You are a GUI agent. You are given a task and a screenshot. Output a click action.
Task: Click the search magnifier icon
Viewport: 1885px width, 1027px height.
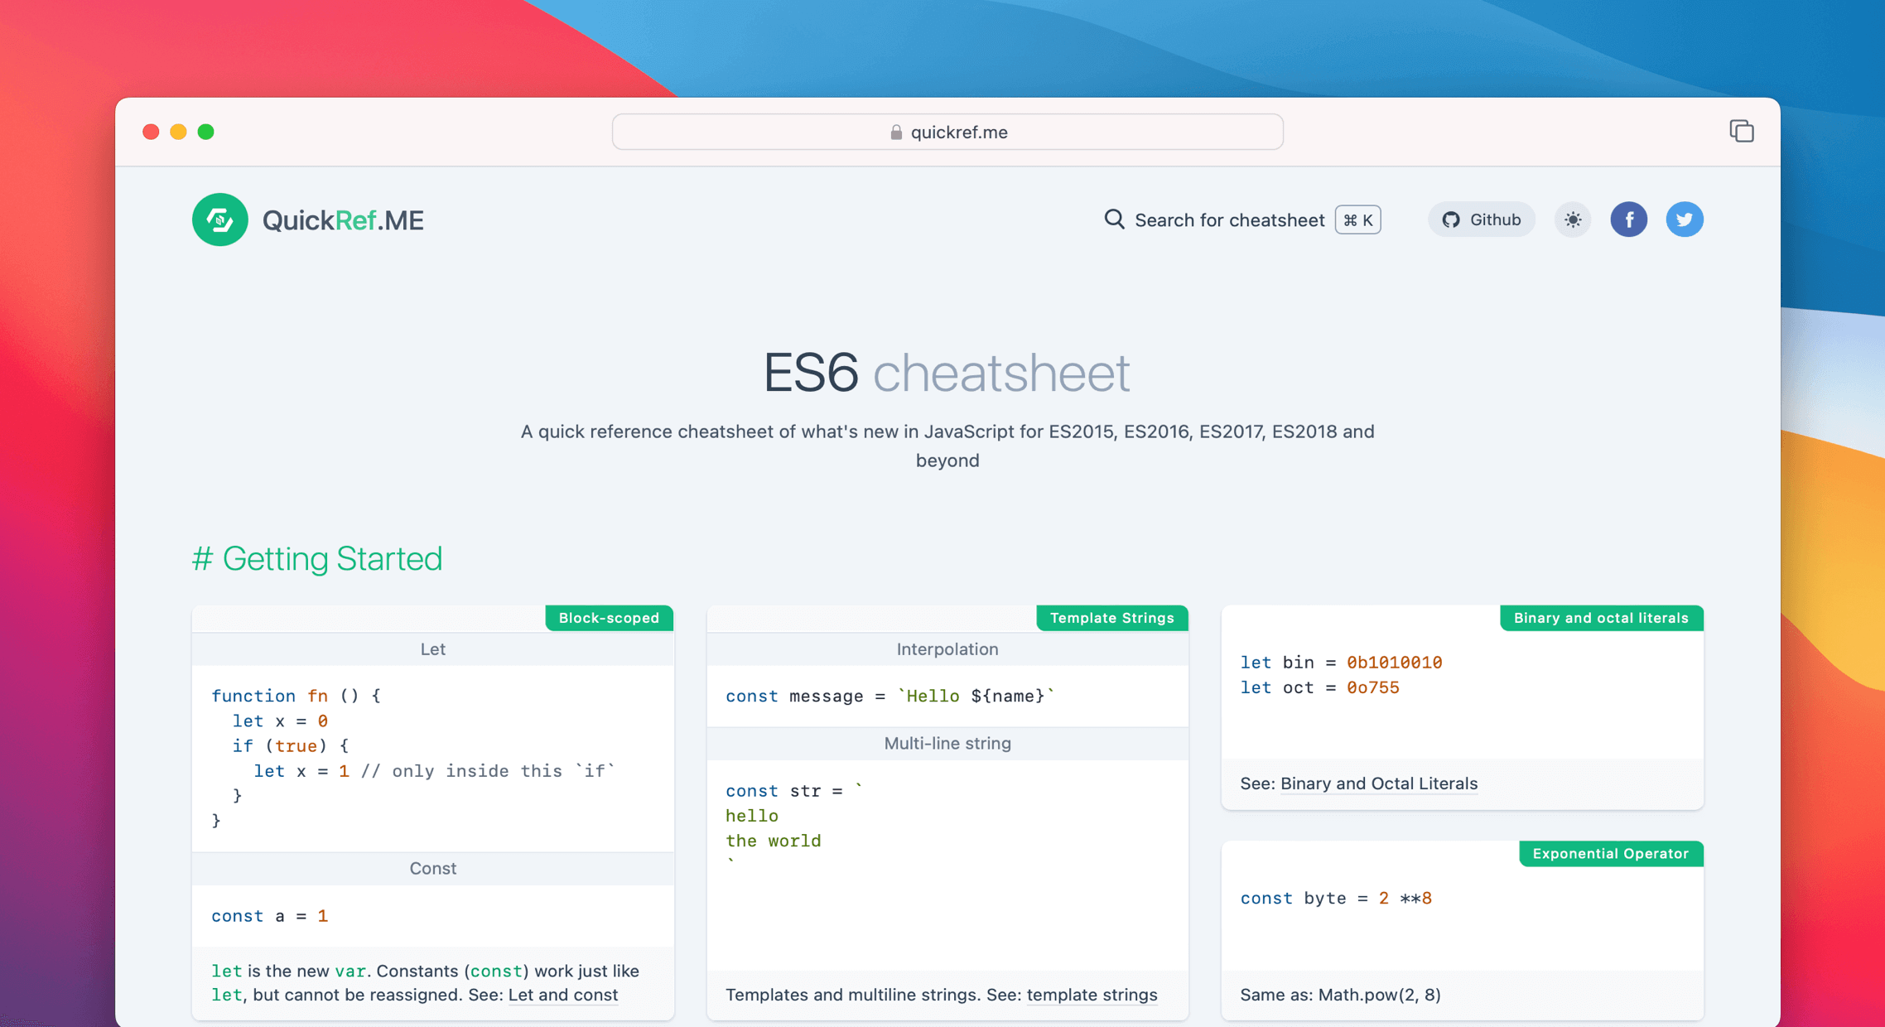1113,219
